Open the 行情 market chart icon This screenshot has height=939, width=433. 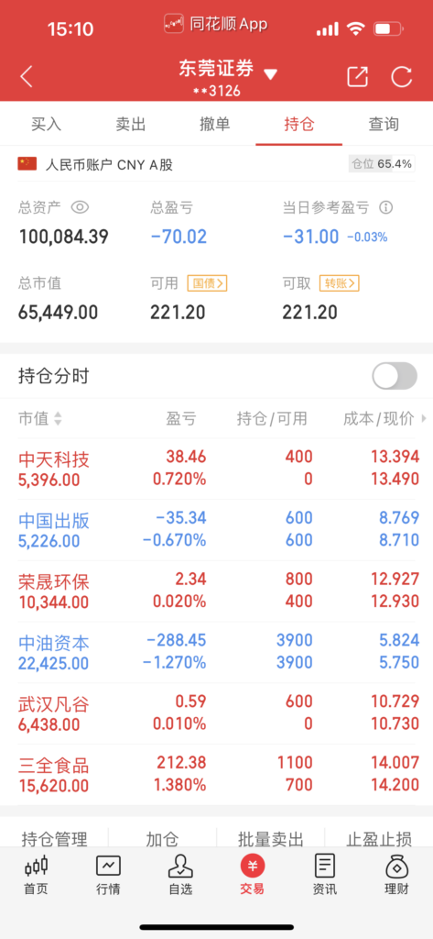[108, 866]
